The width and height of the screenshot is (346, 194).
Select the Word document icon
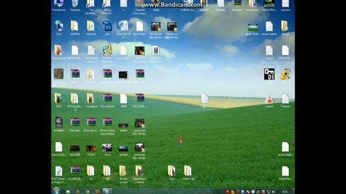[123, 26]
